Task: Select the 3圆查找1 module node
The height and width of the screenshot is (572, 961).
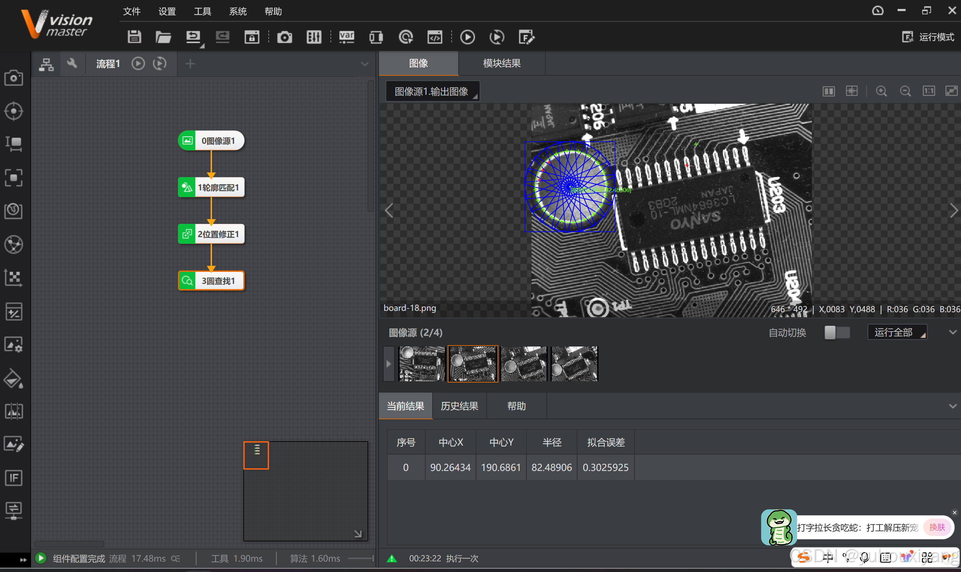Action: click(x=211, y=280)
